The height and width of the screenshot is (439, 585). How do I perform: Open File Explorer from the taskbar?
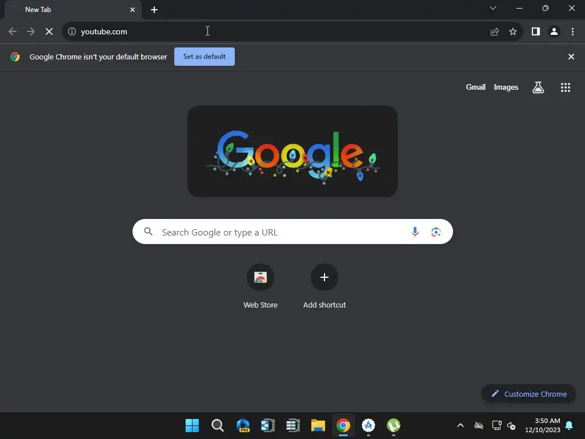pos(318,425)
